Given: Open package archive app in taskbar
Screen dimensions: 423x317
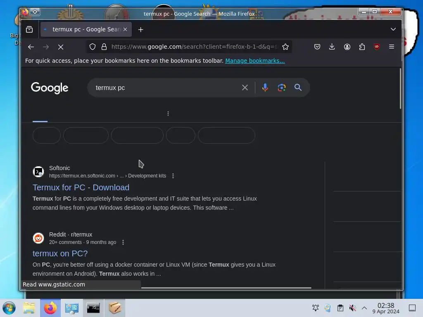Looking at the screenshot, I should [x=115, y=308].
